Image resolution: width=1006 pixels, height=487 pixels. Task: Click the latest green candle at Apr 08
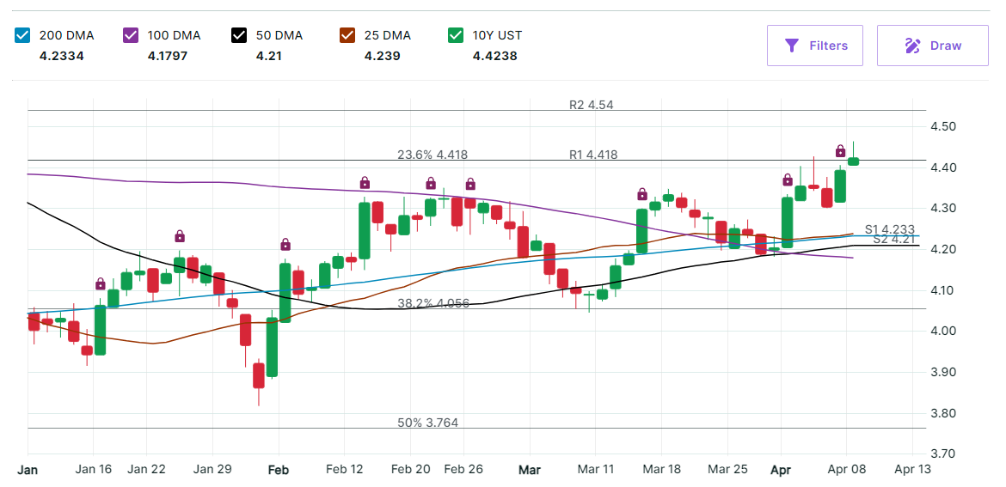[x=853, y=161]
